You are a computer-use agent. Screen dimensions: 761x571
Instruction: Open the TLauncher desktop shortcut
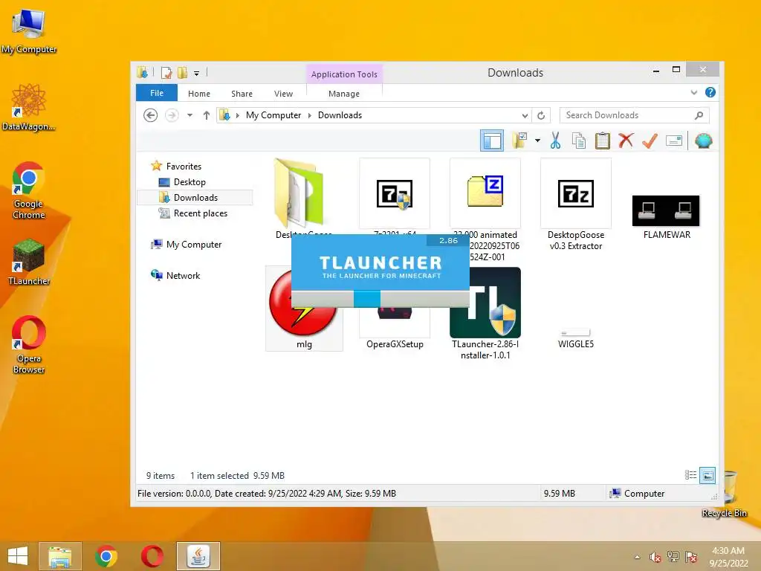(29, 262)
